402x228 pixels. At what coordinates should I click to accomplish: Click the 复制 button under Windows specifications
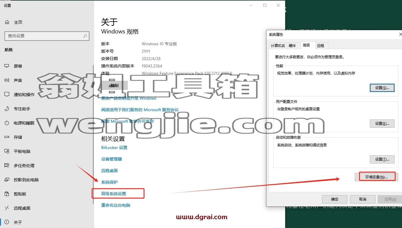[115, 85]
